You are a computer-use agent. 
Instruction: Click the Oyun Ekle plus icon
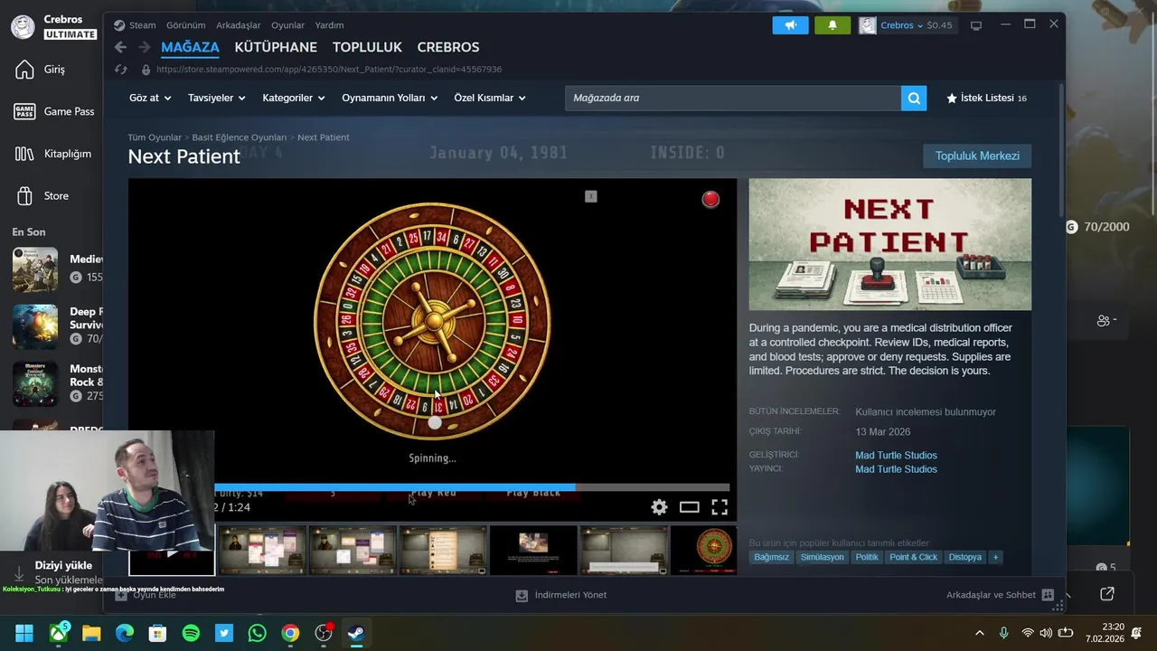click(x=121, y=595)
